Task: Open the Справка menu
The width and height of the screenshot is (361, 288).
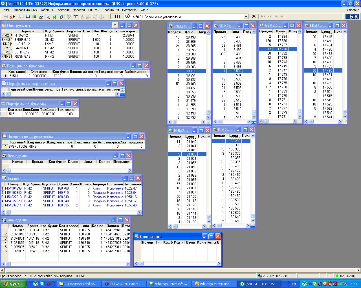Action: coord(353,10)
